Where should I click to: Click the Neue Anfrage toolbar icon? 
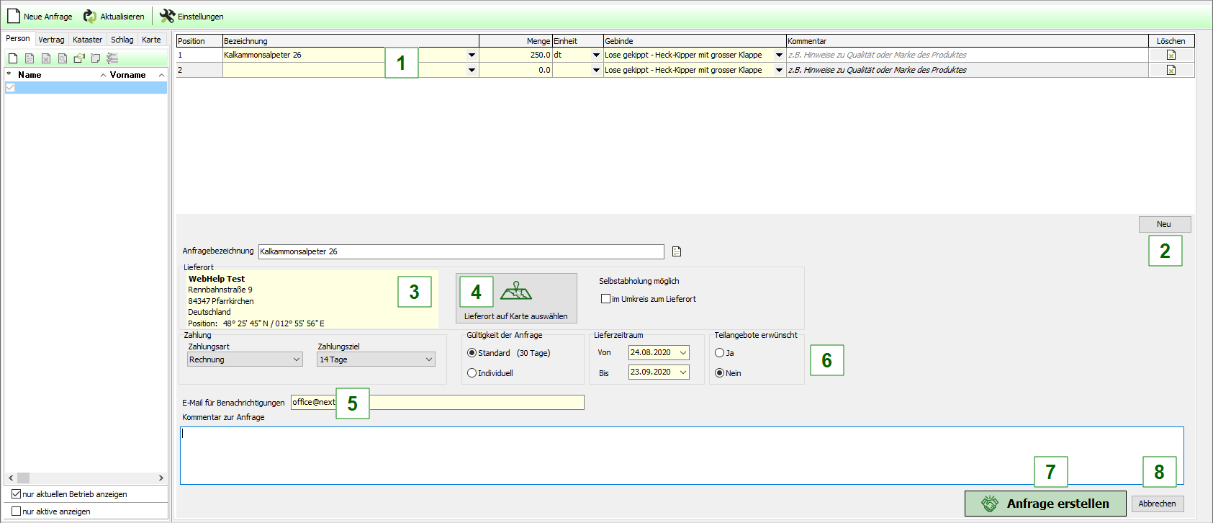click(14, 17)
